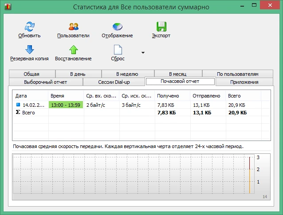Open the Пользователи users icon
Screen dimensions: 283x215
74,27
